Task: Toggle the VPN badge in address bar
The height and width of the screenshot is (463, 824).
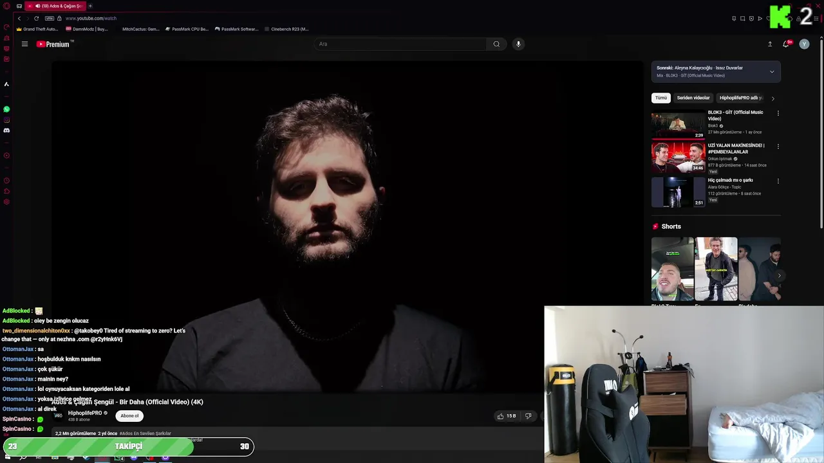Action: [50, 19]
